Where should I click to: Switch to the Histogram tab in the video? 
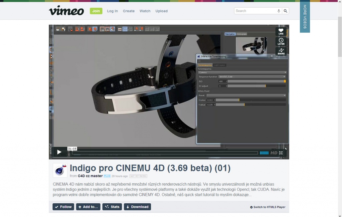click(x=241, y=34)
